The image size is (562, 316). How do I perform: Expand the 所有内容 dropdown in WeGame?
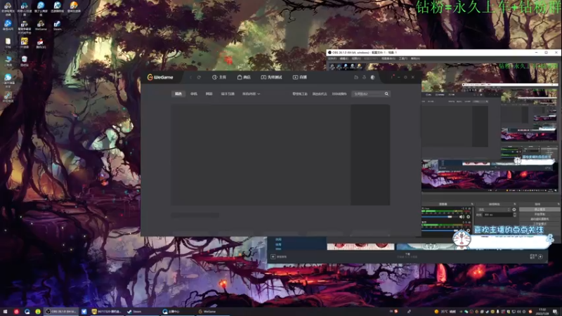tap(251, 94)
